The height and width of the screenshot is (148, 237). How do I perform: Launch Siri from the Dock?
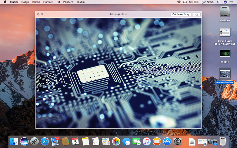24,141
